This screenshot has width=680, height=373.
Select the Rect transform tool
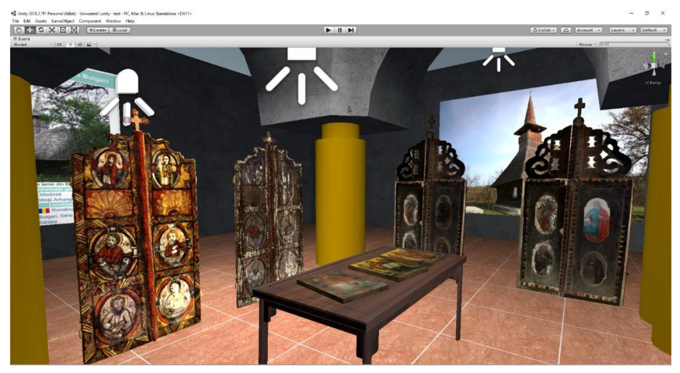tap(63, 30)
